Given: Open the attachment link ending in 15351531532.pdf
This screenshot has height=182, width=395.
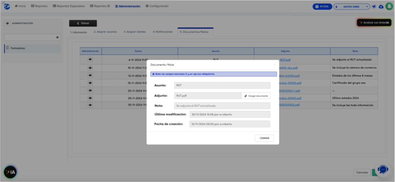Looking at the screenshot, I should 289,105.
